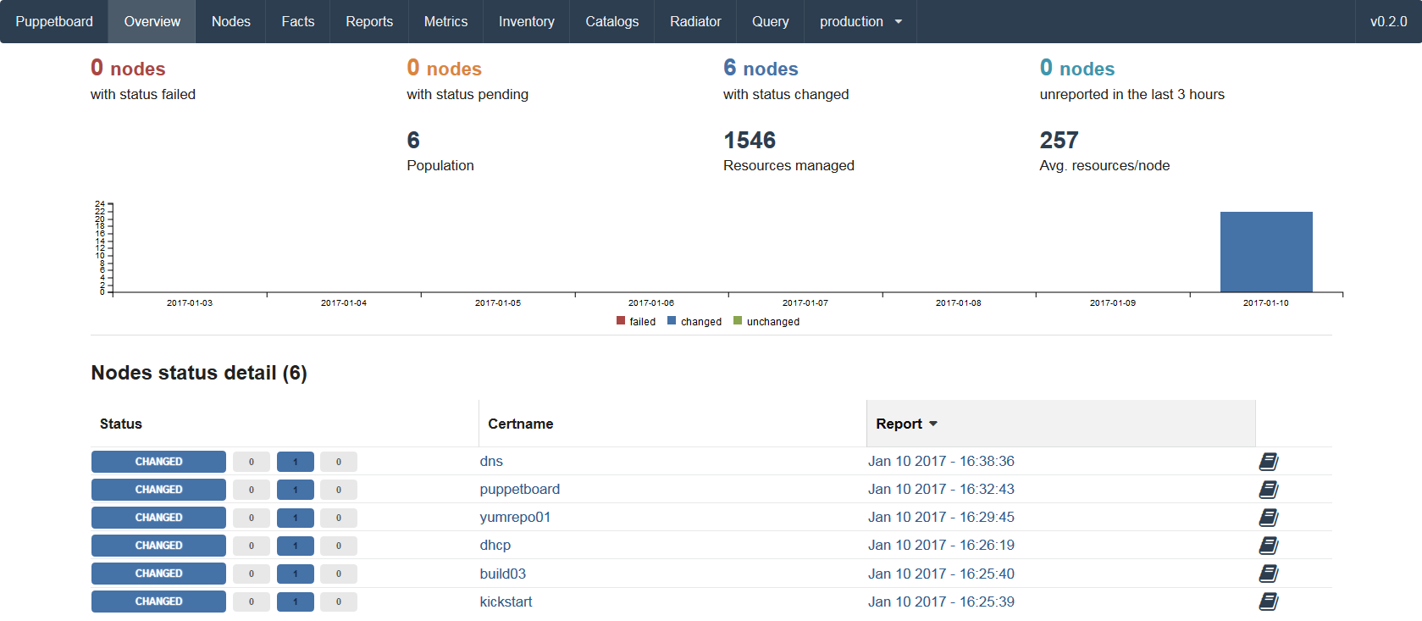The image size is (1422, 621).
Task: Click the Puppetboard brand title
Action: 54,21
